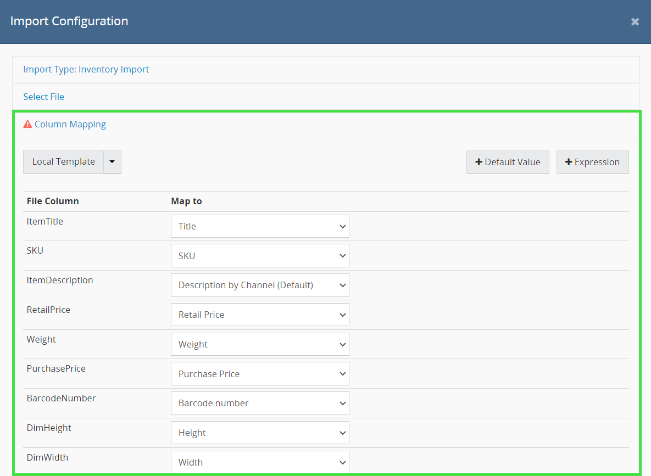Change the ItemDescription mapping dropdown
651x476 pixels.
(x=260, y=285)
